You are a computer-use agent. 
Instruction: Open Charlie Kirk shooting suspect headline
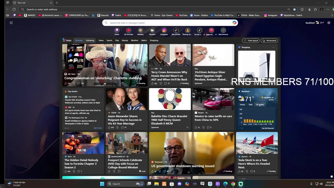coord(82,101)
